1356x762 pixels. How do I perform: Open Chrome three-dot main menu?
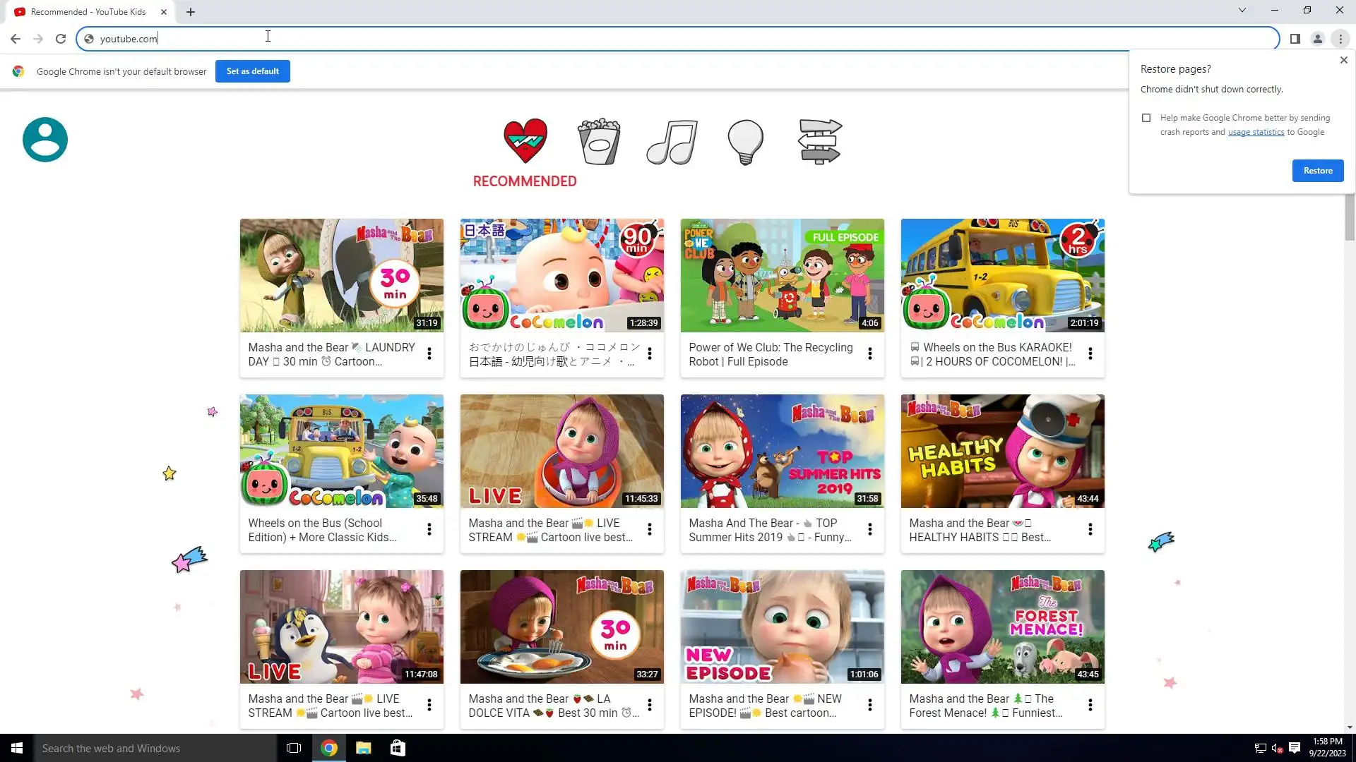coord(1340,39)
